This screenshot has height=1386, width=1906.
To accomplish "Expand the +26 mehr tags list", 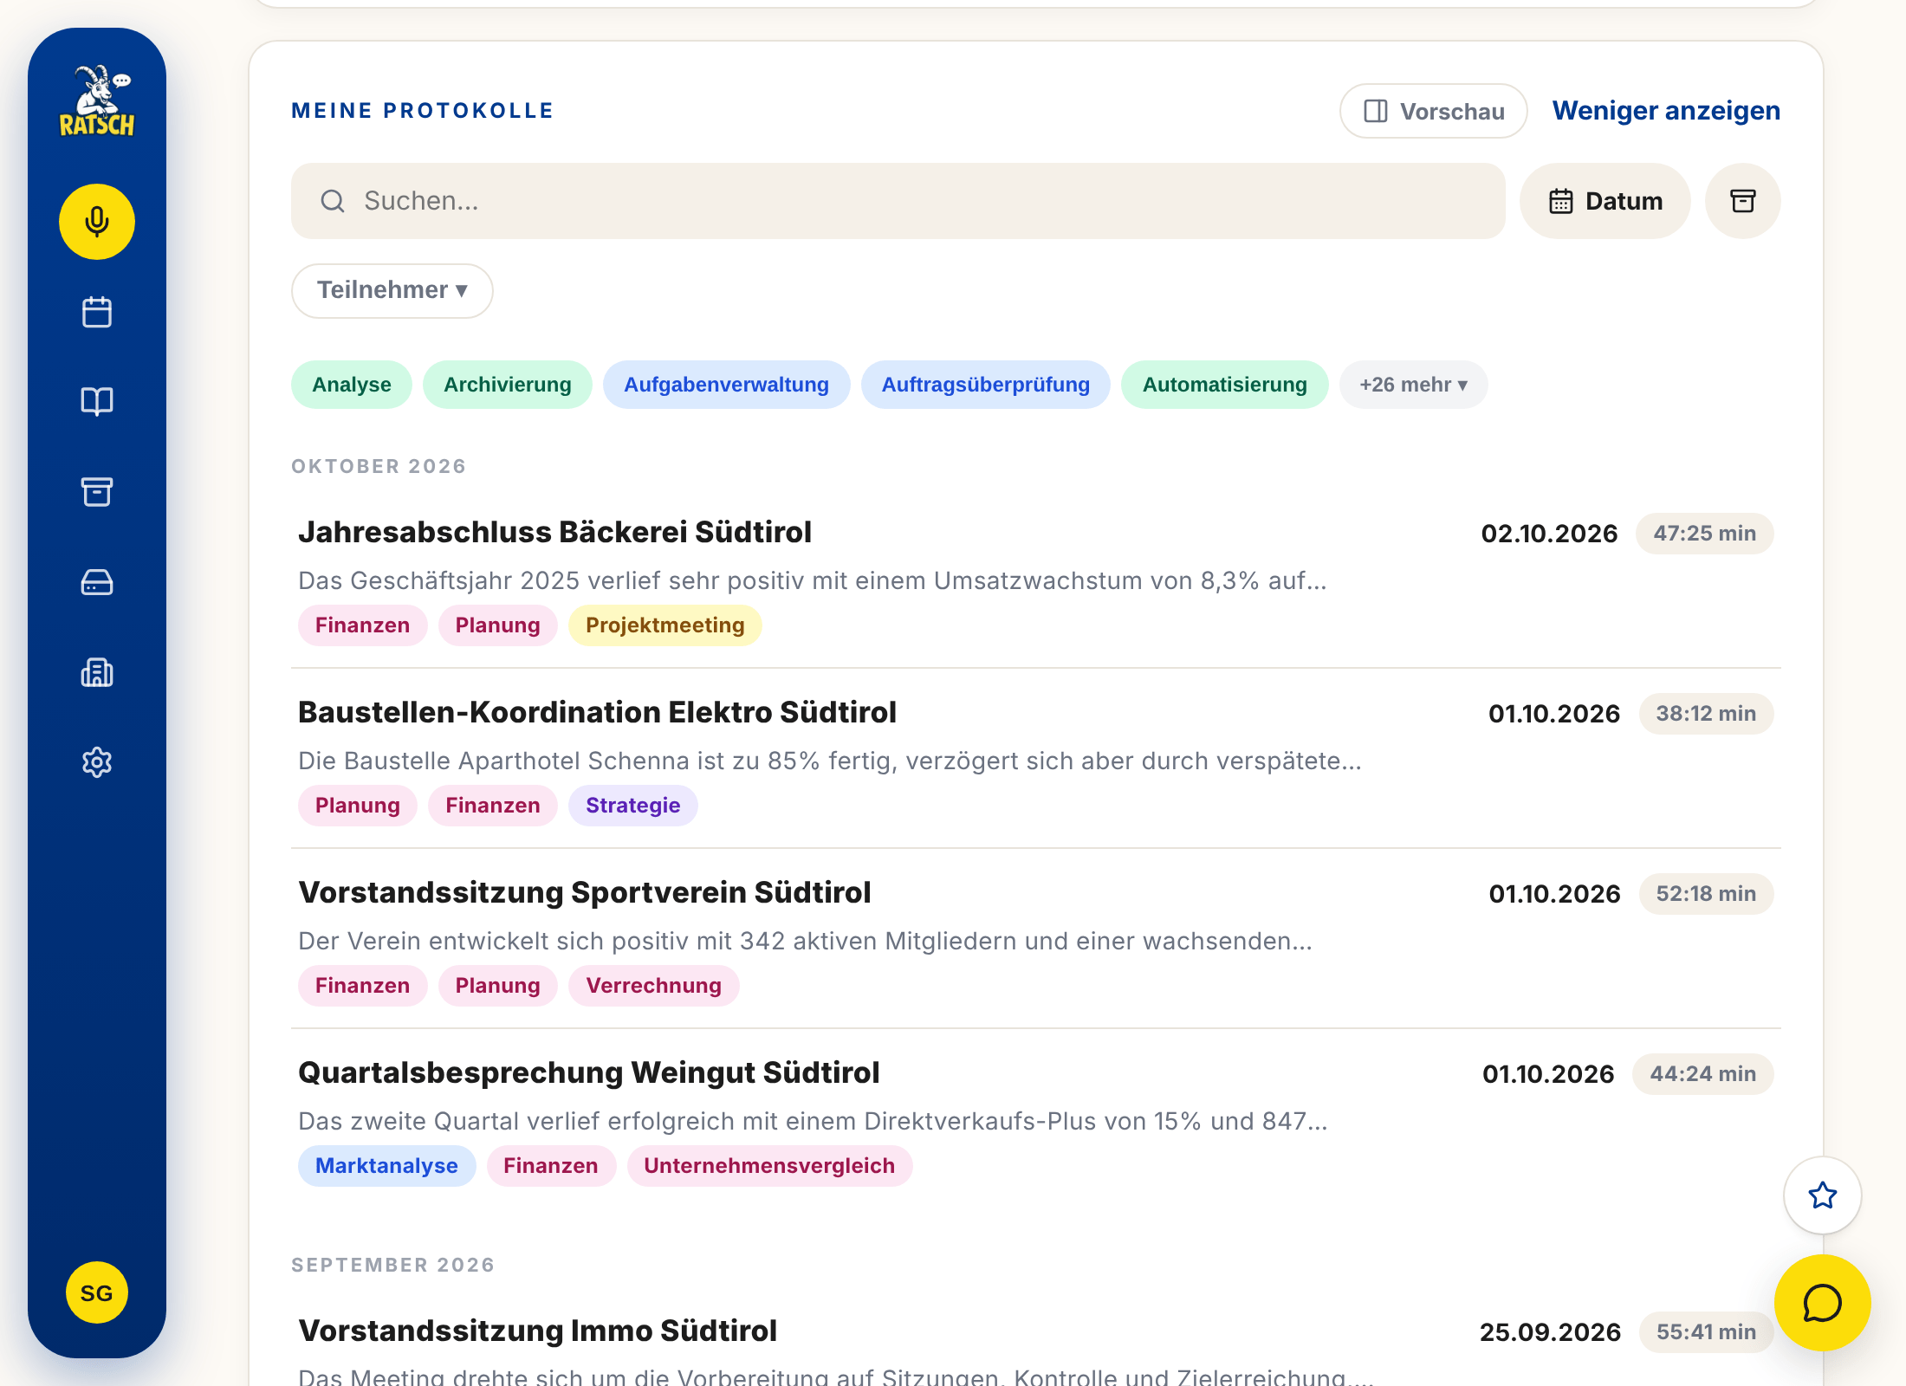I will [x=1414, y=385].
